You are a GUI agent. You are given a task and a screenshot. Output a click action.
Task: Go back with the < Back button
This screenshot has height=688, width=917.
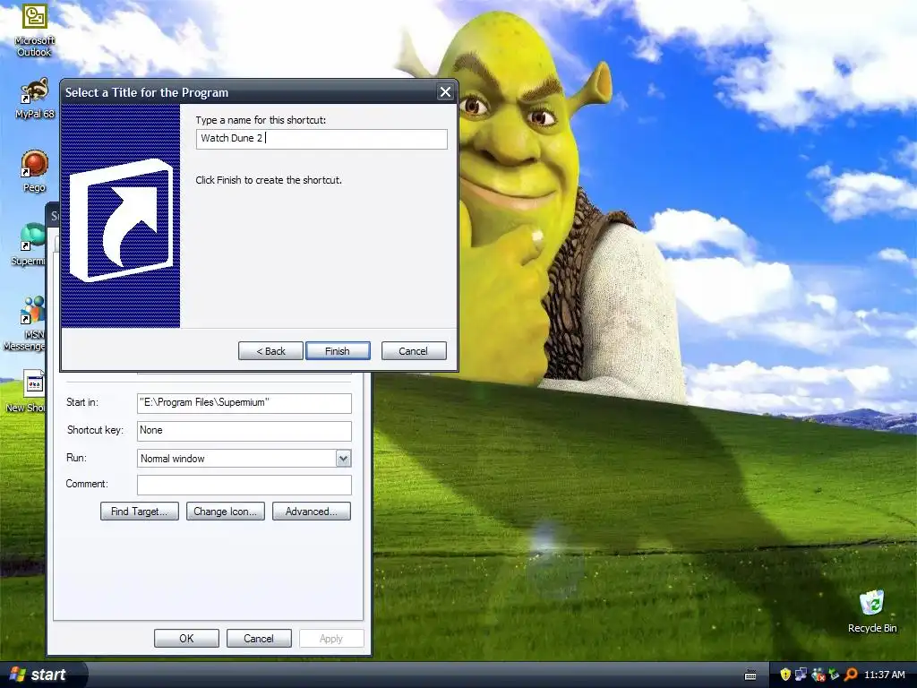pos(270,351)
